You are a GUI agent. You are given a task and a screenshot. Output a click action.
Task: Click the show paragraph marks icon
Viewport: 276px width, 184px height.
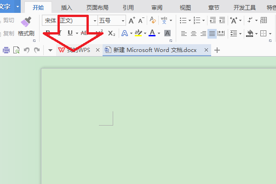250,20
